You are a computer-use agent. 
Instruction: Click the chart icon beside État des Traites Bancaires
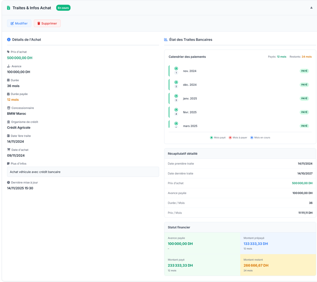click(166, 39)
